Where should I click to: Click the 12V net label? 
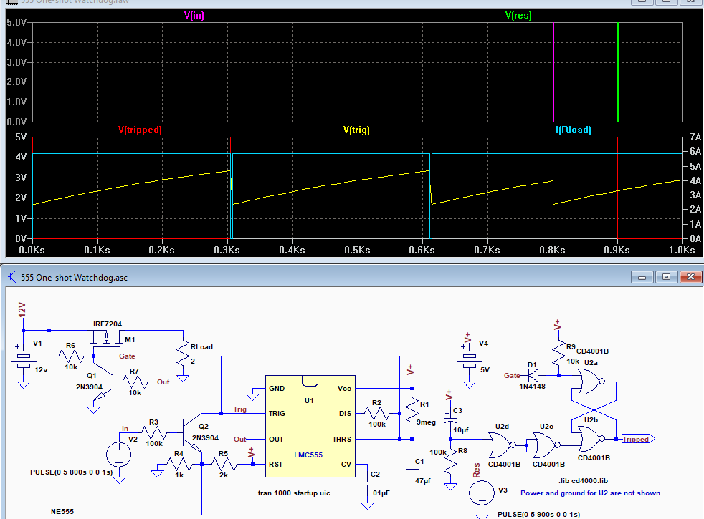pos(22,310)
